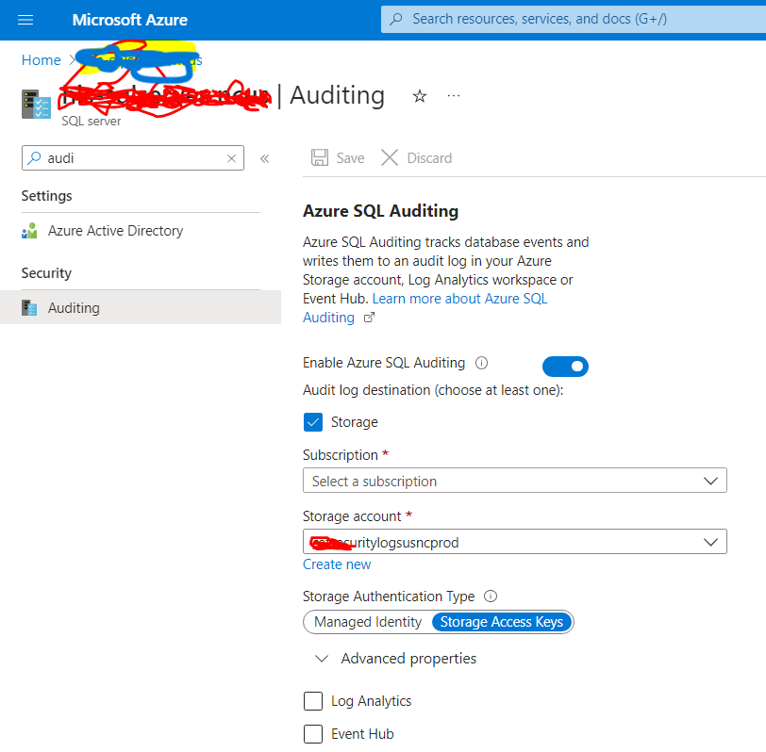The height and width of the screenshot is (752, 766).
Task: Click the SQL server subtitle text
Action: [91, 121]
